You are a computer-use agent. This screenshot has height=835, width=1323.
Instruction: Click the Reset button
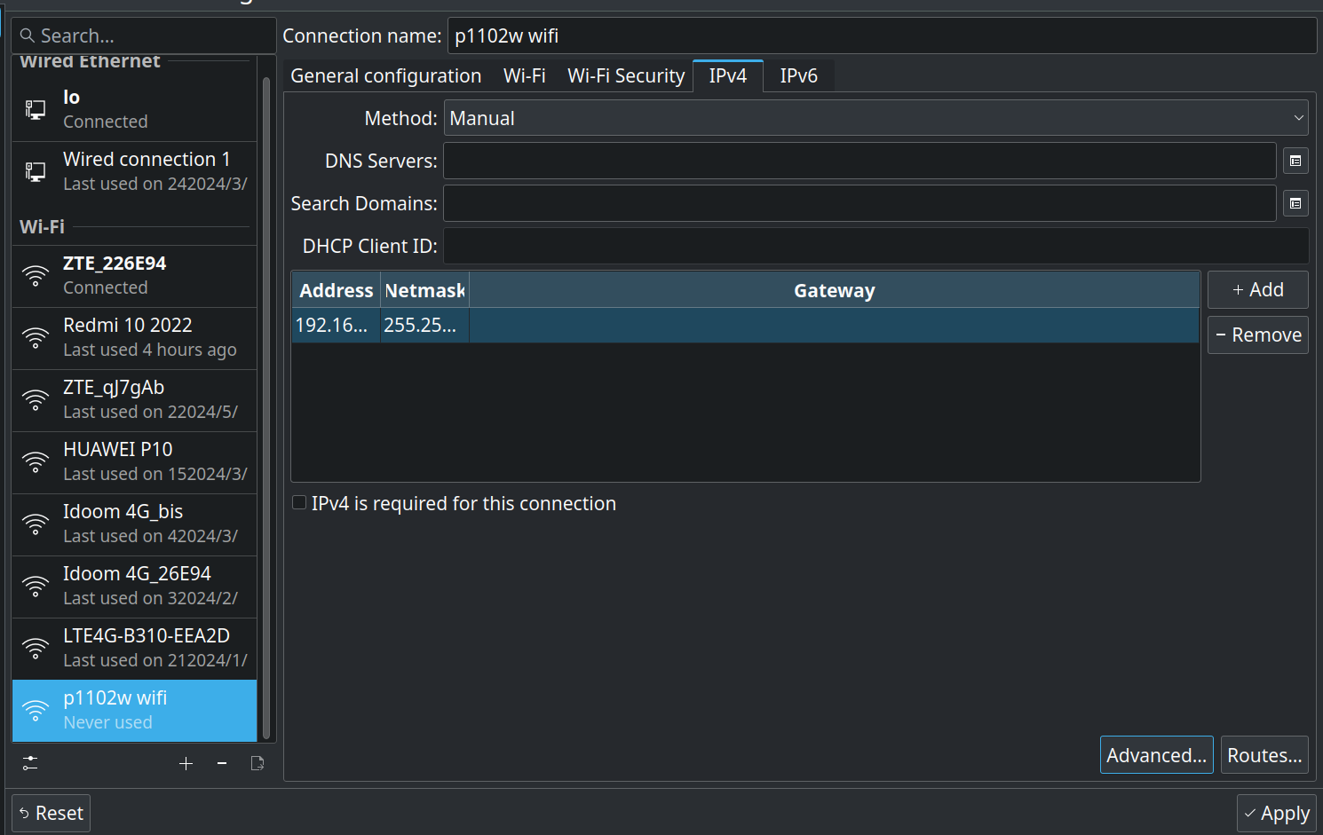(51, 813)
